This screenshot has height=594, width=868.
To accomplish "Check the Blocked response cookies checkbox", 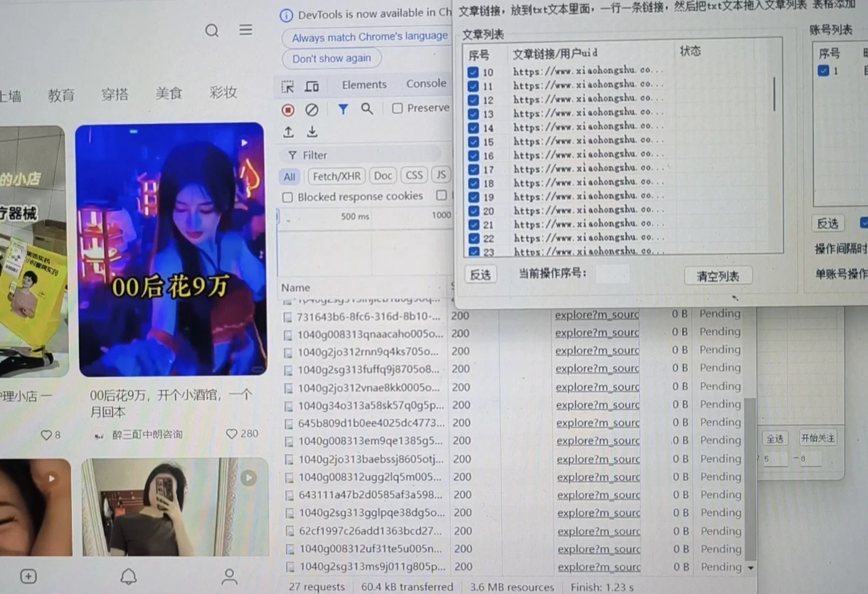I will (x=287, y=196).
